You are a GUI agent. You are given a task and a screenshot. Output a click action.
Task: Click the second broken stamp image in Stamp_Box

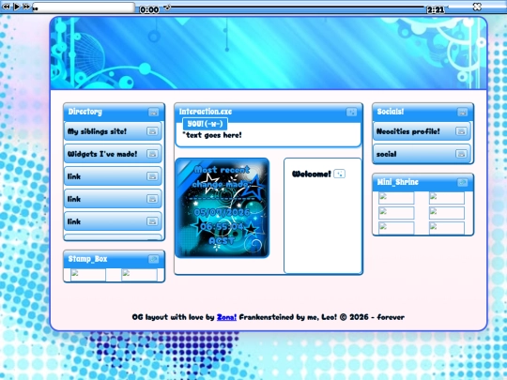pyautogui.click(x=139, y=275)
